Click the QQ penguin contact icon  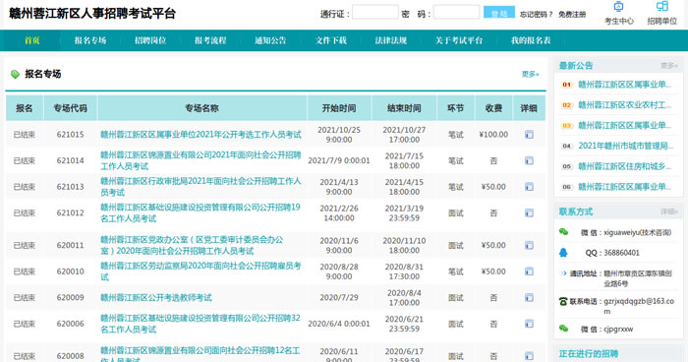pos(563,253)
